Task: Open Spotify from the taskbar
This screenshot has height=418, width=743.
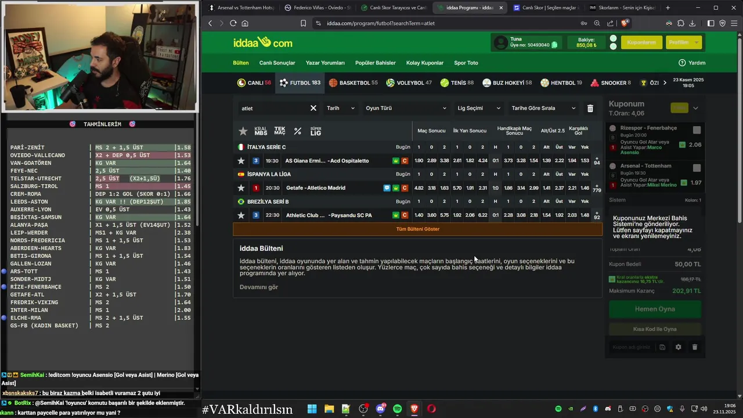Action: (x=397, y=409)
